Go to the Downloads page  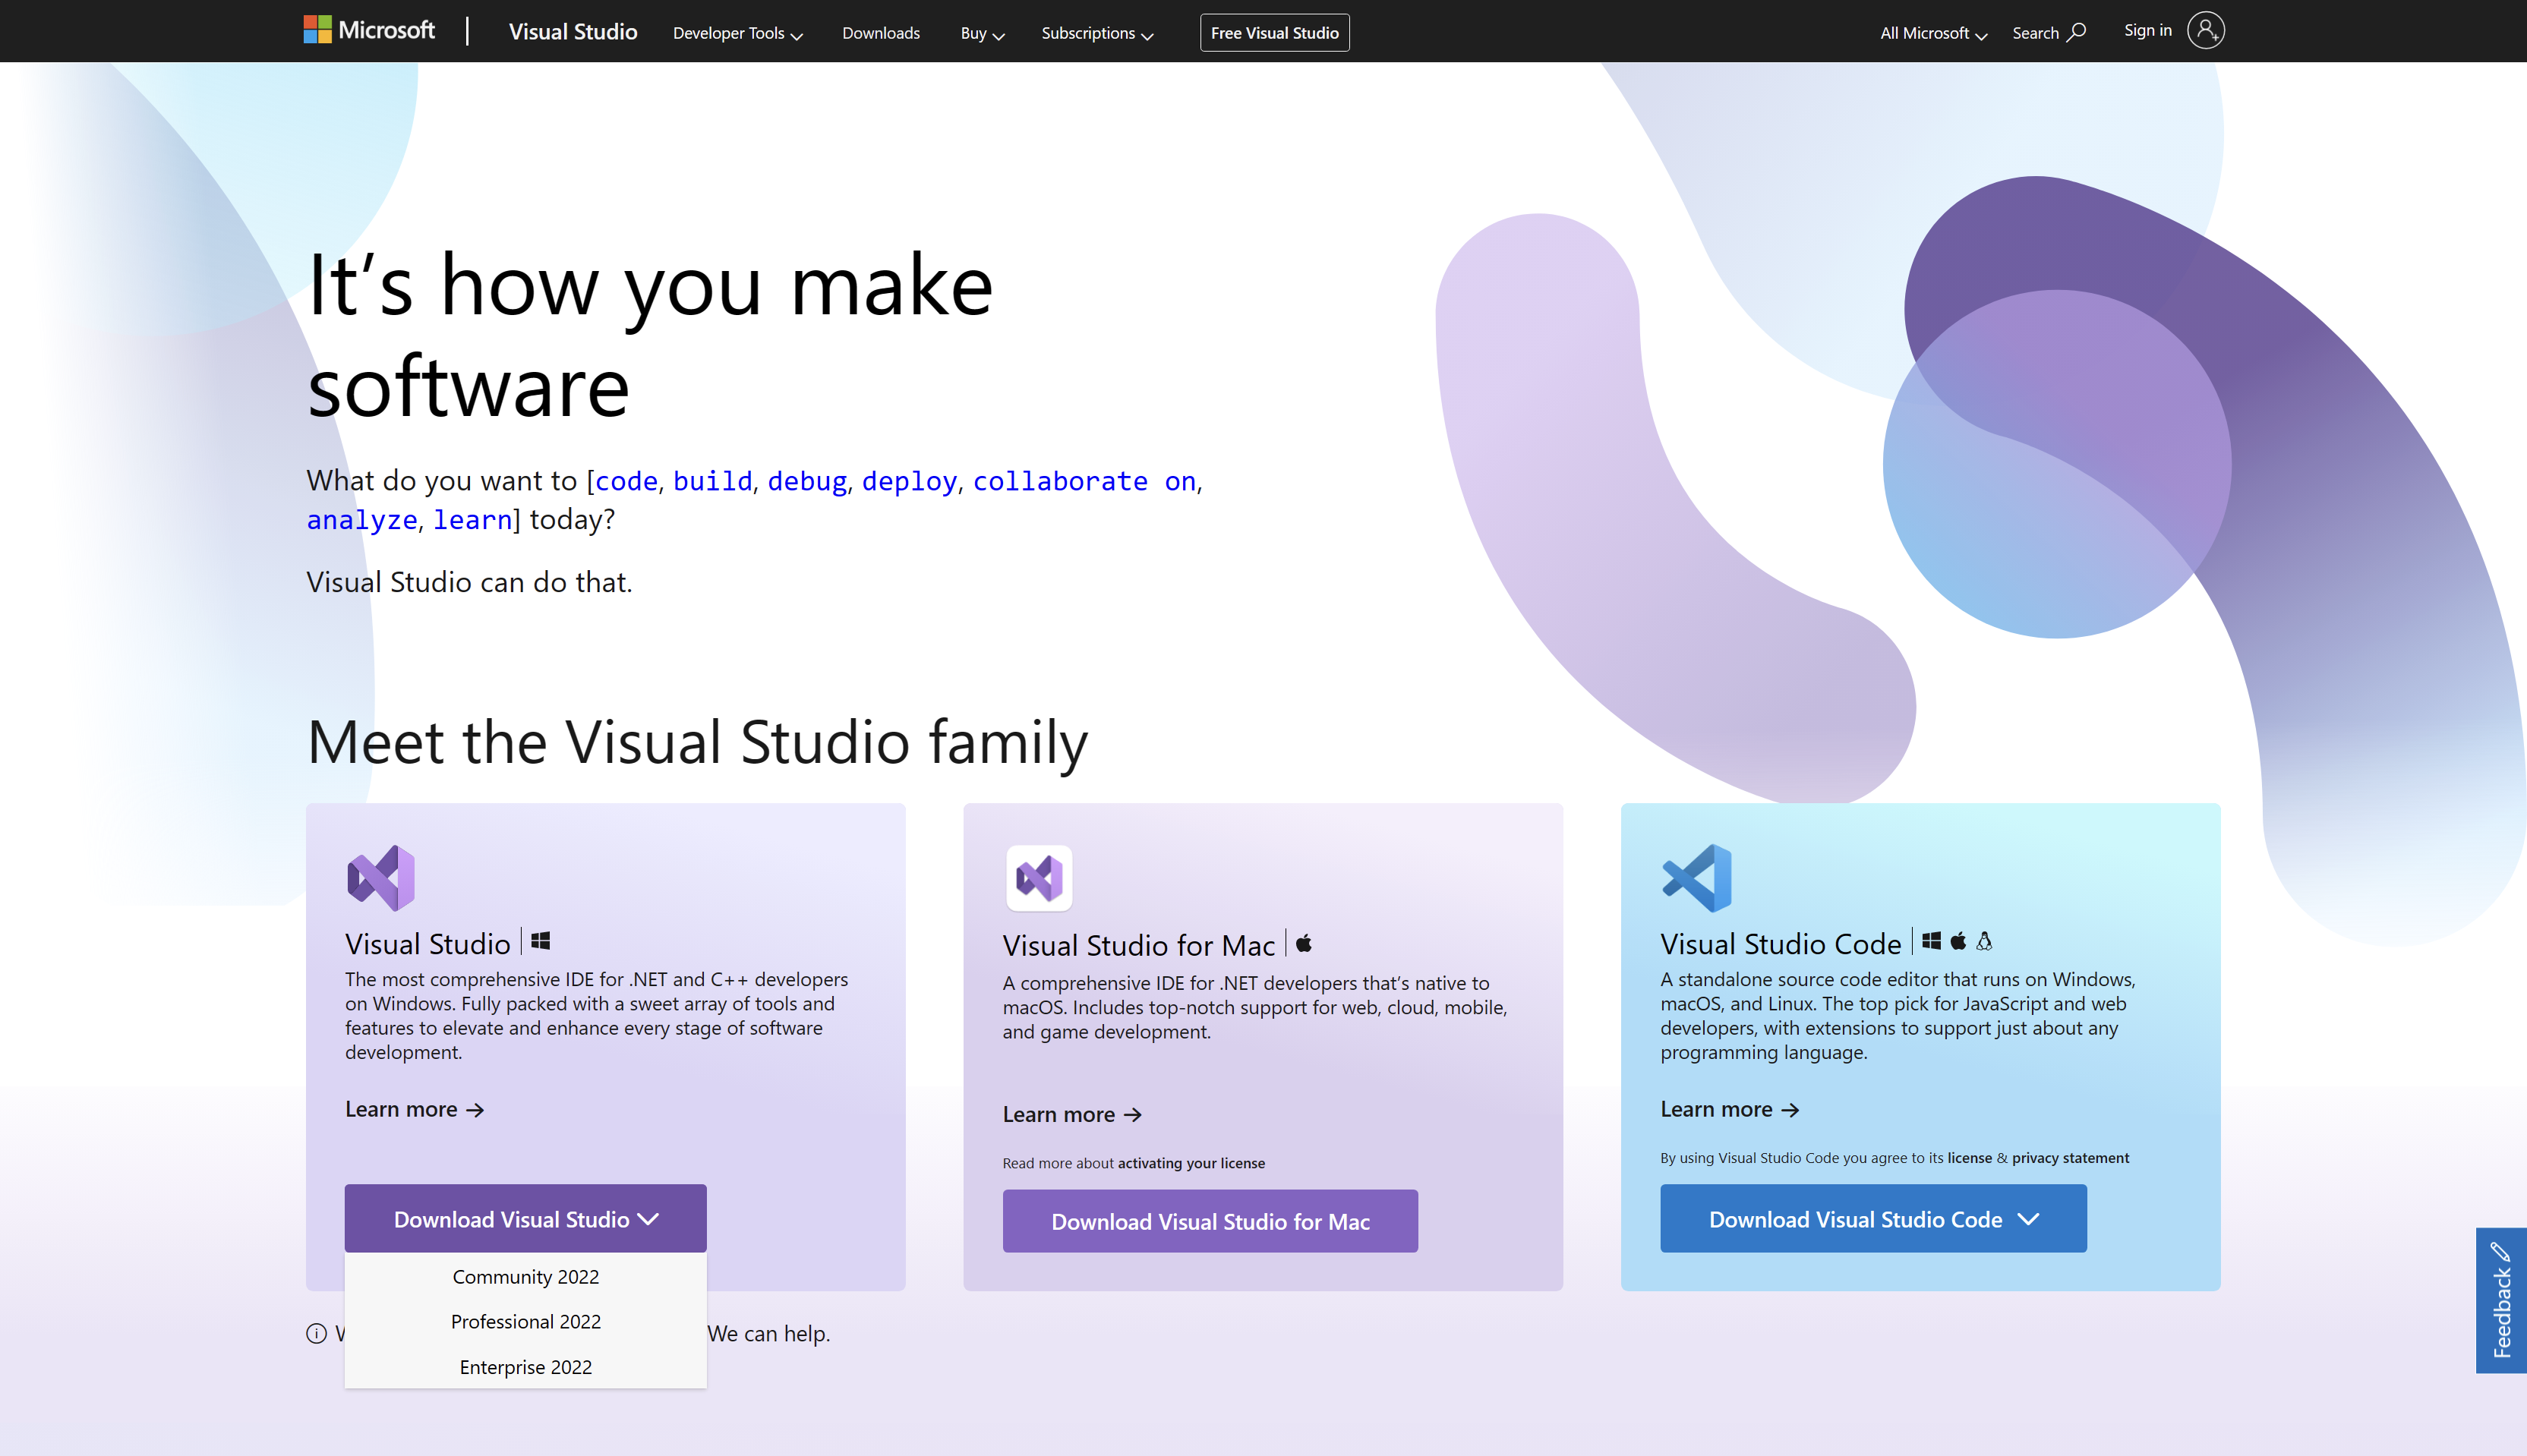pyautogui.click(x=880, y=33)
